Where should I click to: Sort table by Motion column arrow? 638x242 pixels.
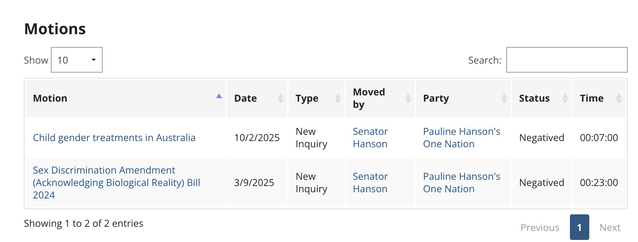(x=219, y=96)
